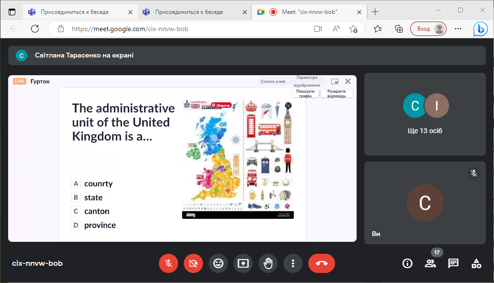Open meeting details info icon

point(407,263)
